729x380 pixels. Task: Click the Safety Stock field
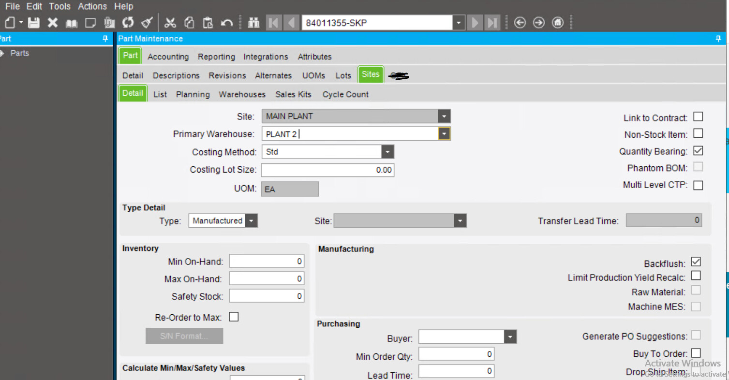267,296
